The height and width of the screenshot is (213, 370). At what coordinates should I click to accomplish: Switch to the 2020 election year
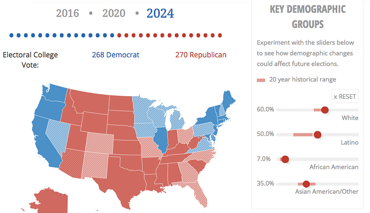tap(114, 13)
